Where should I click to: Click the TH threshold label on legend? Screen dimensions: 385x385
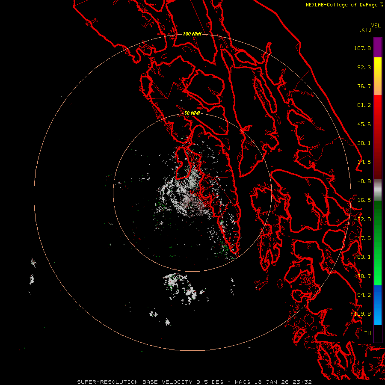[367, 333]
